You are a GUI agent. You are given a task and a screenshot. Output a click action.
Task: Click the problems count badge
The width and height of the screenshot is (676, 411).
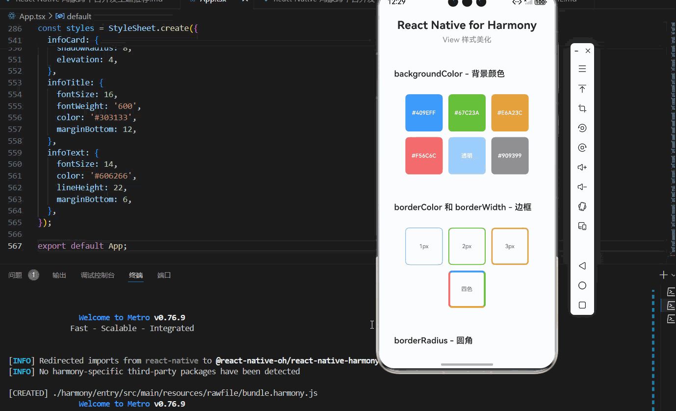(33, 275)
